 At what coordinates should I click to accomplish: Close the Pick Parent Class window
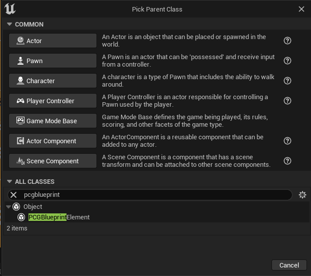pos(301,9)
